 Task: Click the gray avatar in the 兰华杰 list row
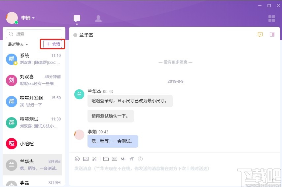12,165
